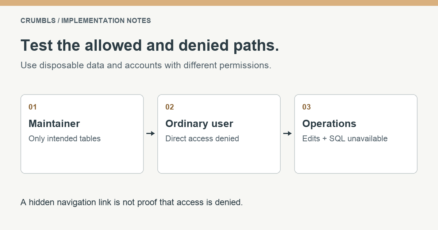438x230 pixels.
Task: Select the 'Direct access denied' text
Action: 202,139
